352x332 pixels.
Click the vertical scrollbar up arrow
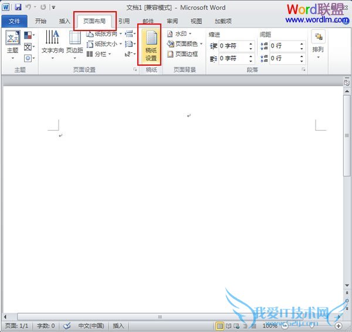(x=347, y=91)
